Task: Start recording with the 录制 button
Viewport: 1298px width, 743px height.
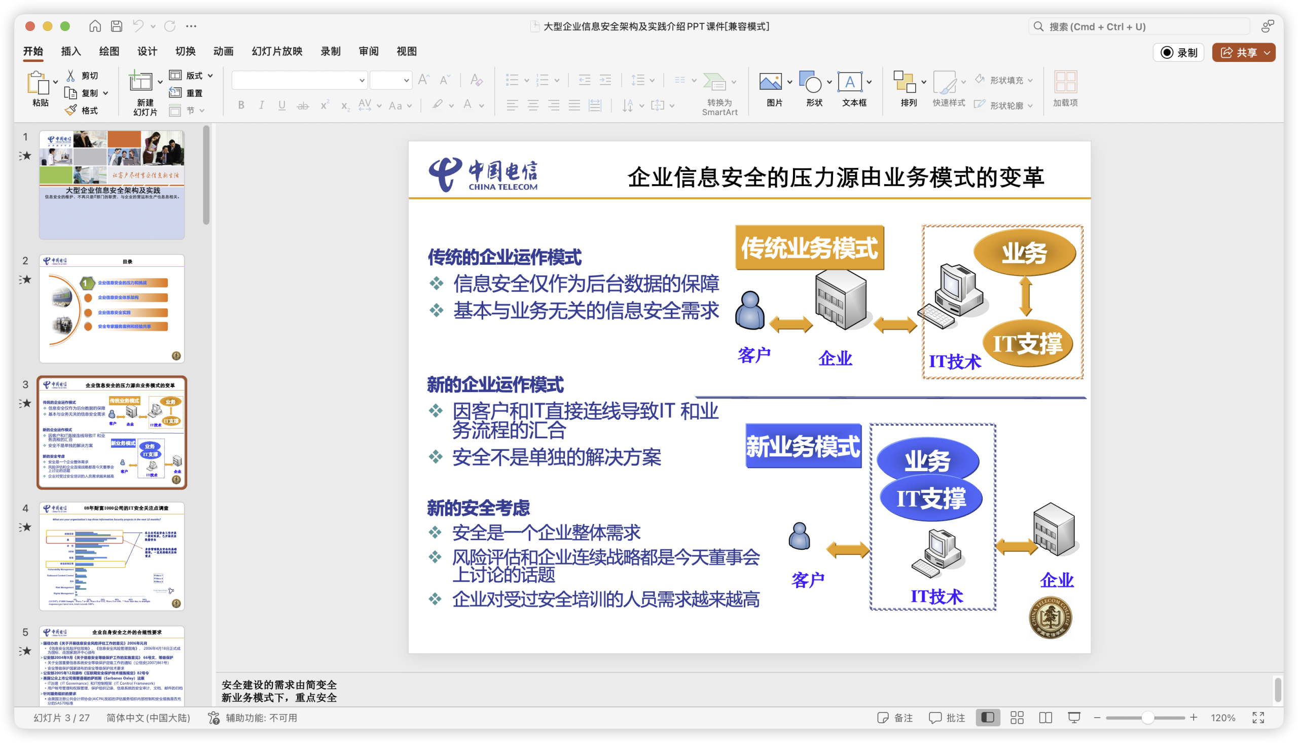Action: click(1179, 52)
